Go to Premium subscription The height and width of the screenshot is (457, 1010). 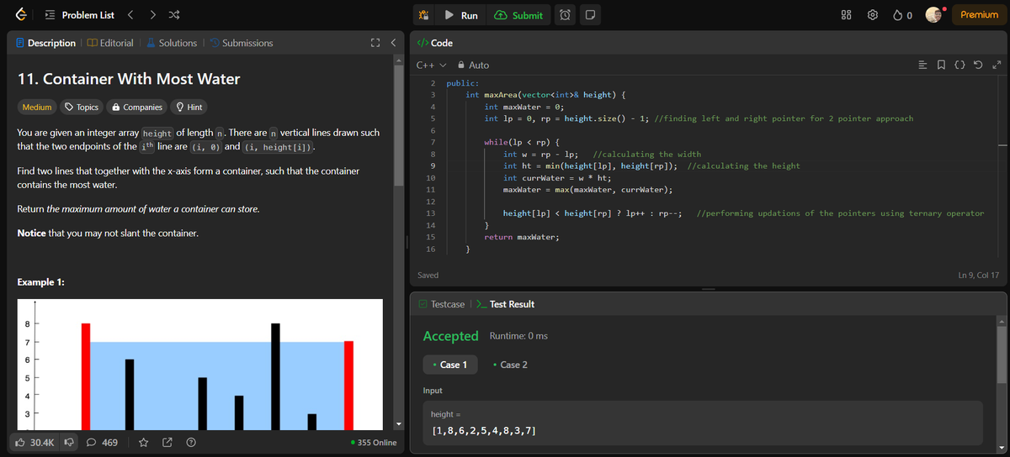[979, 15]
